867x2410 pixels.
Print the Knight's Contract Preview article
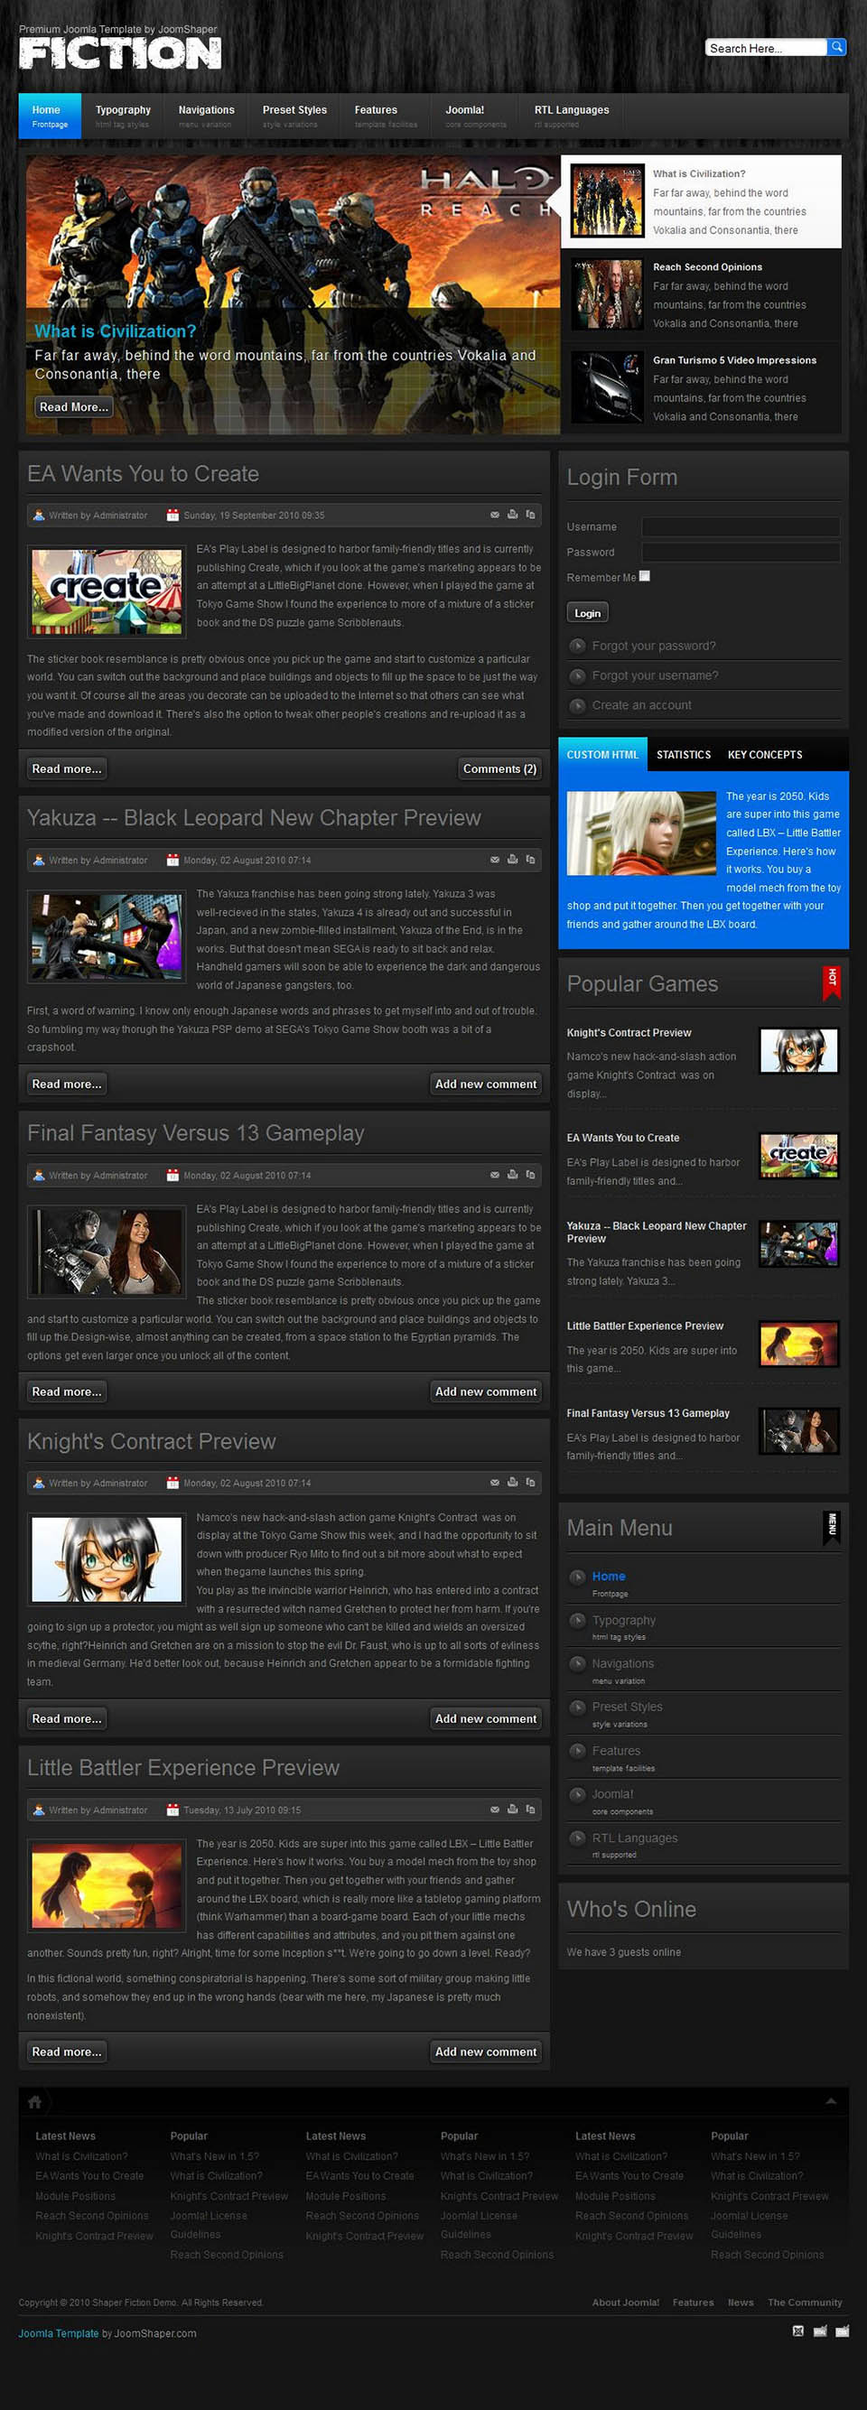pyautogui.click(x=513, y=1483)
